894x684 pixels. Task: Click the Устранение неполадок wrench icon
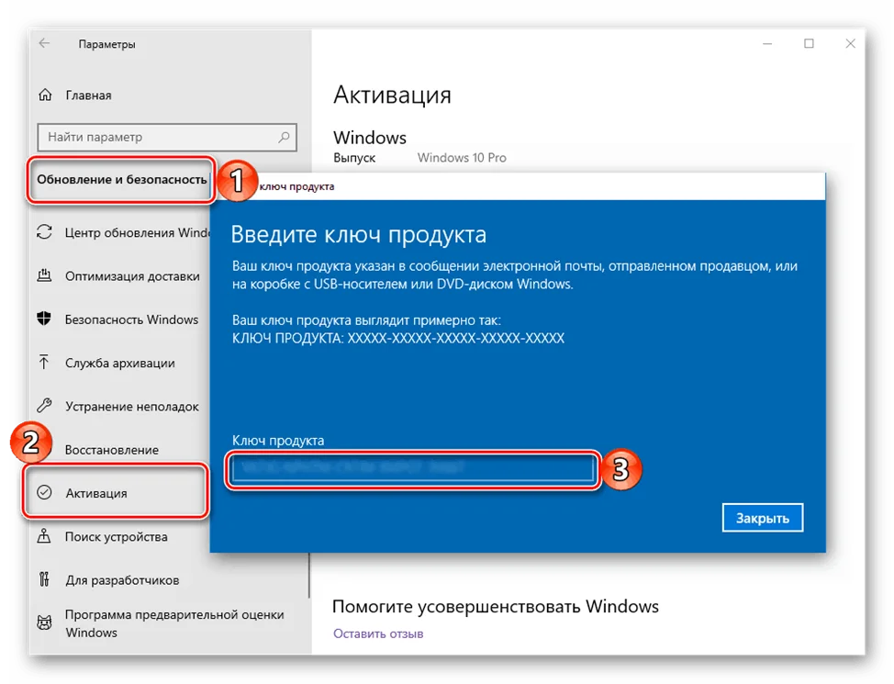45,406
